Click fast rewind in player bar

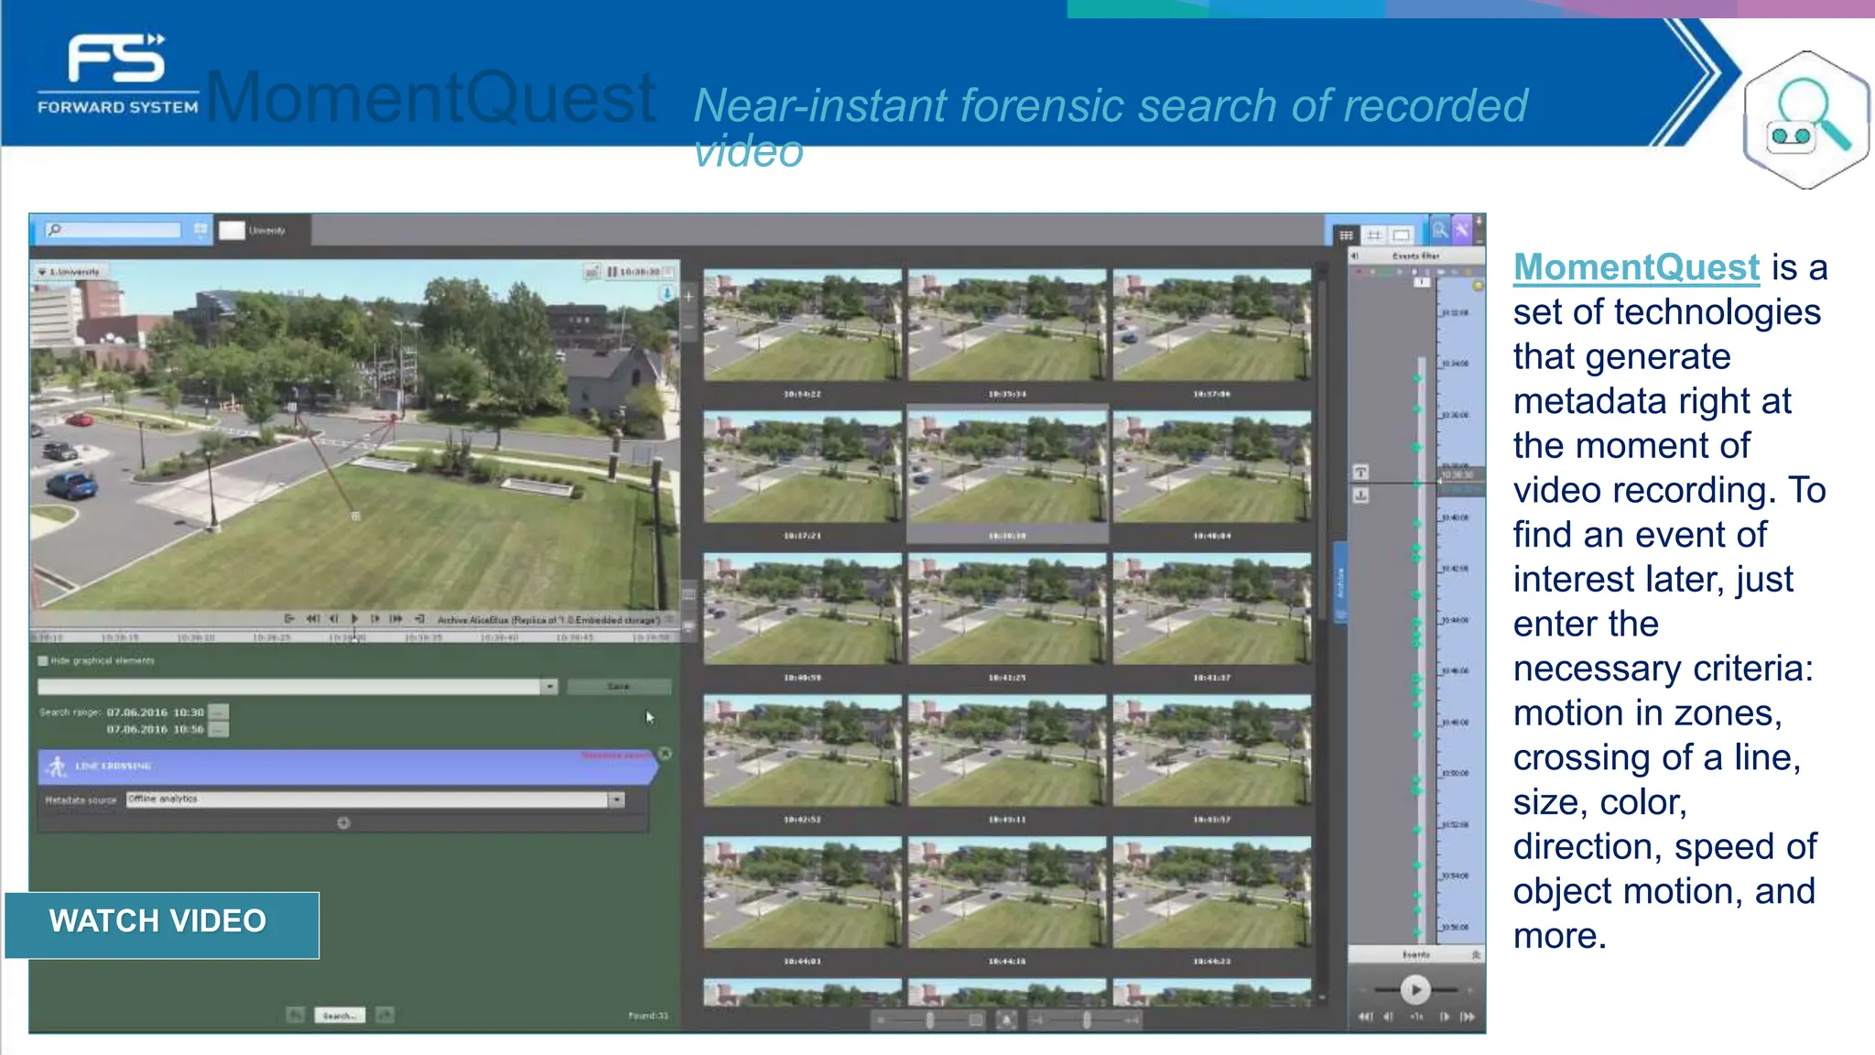click(x=312, y=619)
